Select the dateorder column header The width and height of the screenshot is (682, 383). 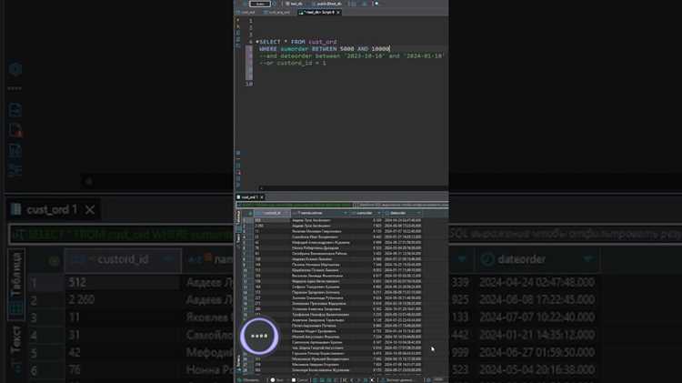(402, 213)
